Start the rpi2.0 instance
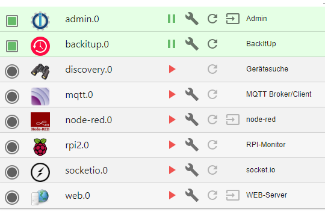Viewport: 325px width, 224px height. [172, 145]
